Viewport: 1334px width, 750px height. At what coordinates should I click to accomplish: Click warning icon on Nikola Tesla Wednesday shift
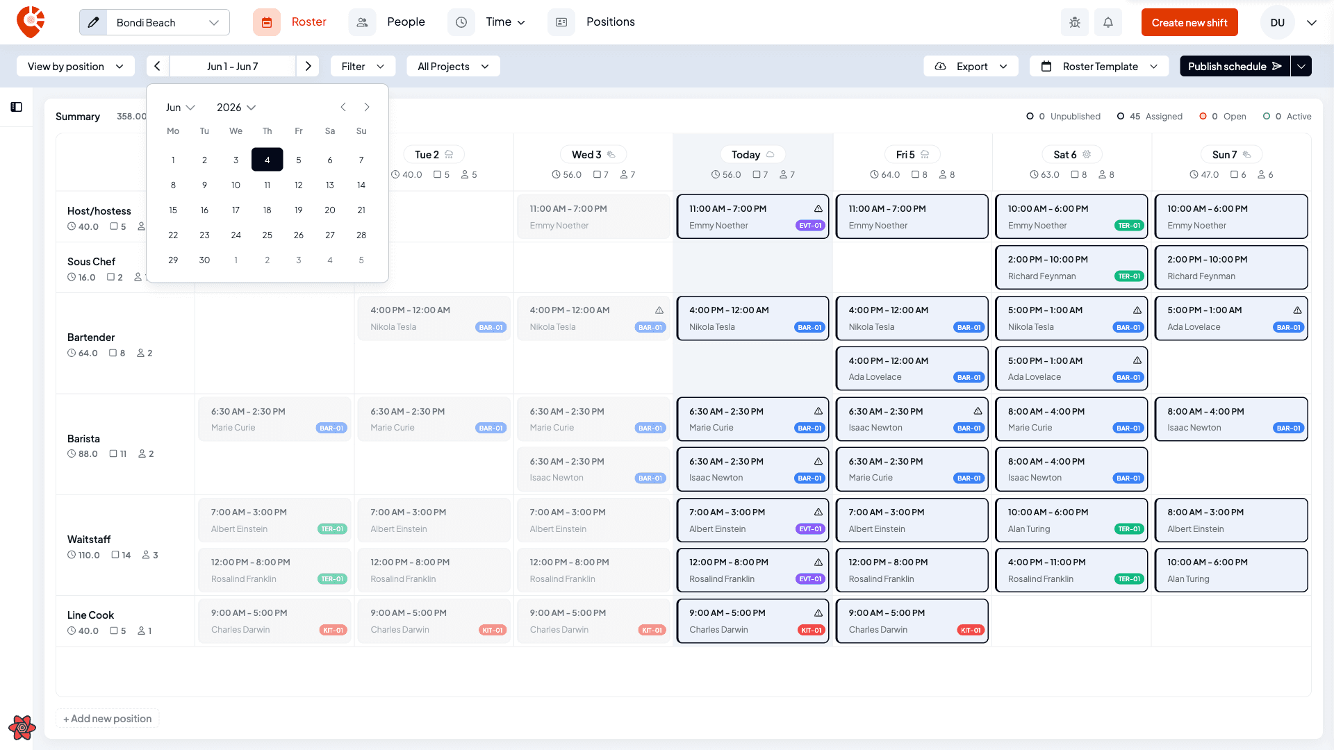[659, 310]
